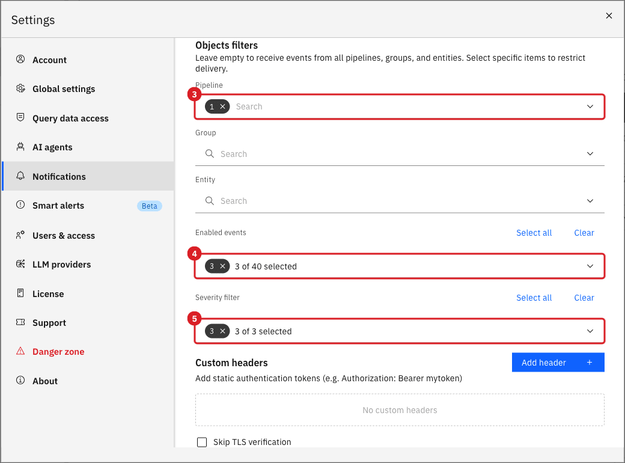
Task: Remove the selected pipeline tag count
Action: pos(223,106)
